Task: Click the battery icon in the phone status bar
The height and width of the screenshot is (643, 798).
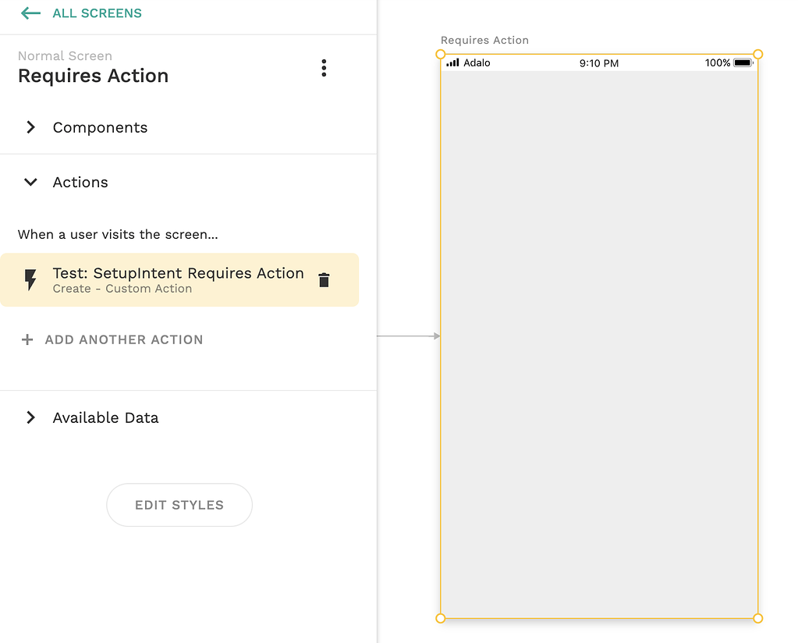Action: pos(741,63)
